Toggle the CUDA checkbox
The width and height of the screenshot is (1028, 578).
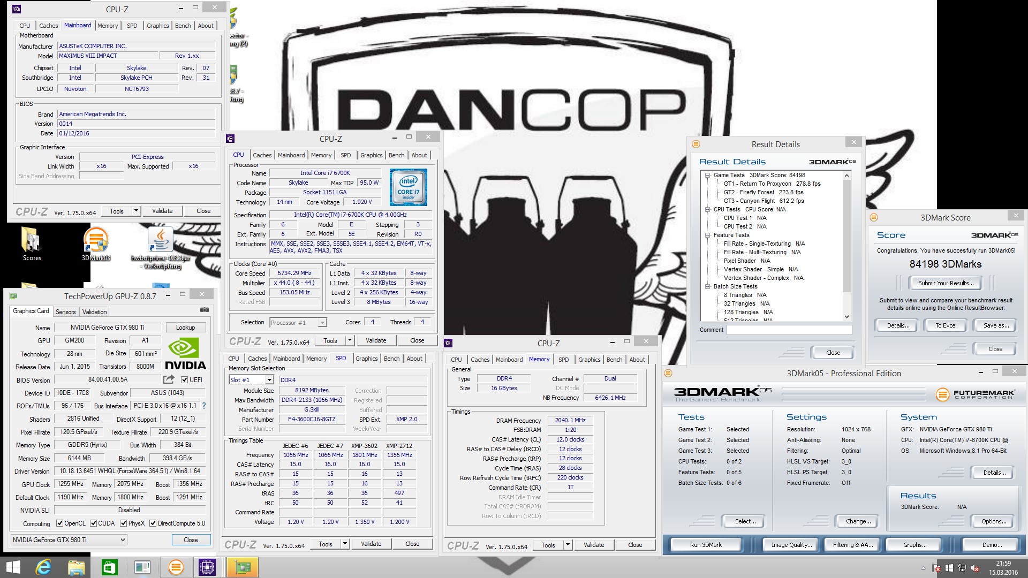(x=93, y=523)
